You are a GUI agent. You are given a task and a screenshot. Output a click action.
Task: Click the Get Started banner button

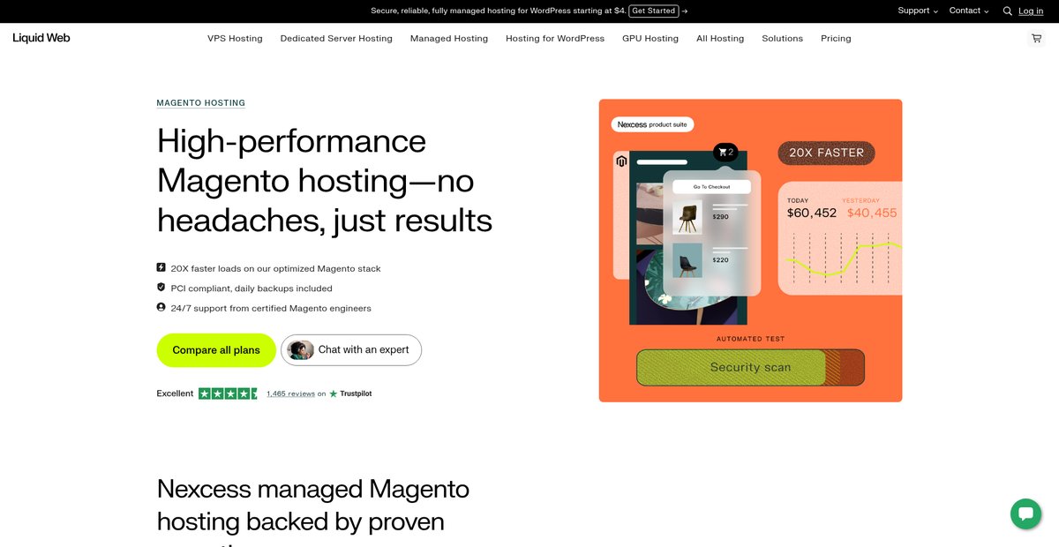(x=654, y=11)
